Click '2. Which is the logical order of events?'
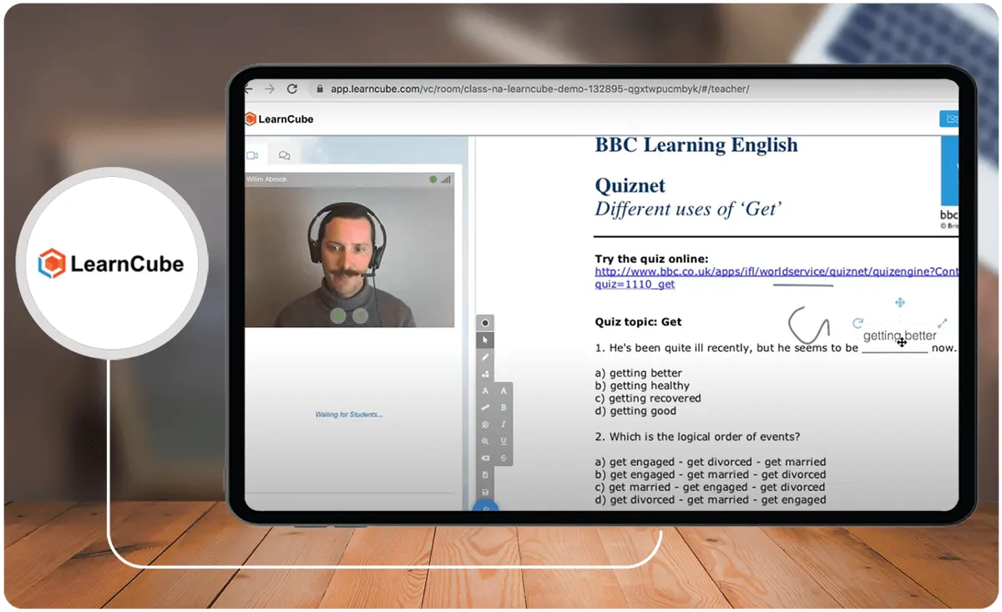 click(x=697, y=437)
